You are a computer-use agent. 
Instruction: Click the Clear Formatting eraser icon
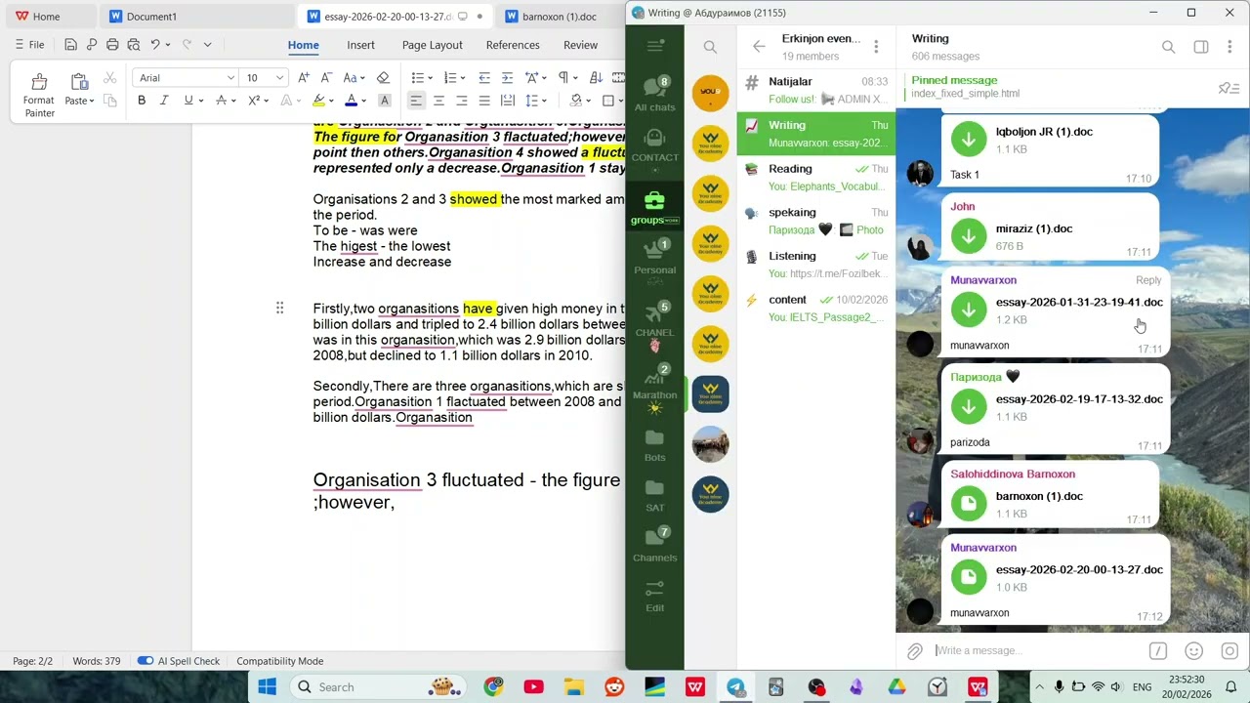point(383,77)
